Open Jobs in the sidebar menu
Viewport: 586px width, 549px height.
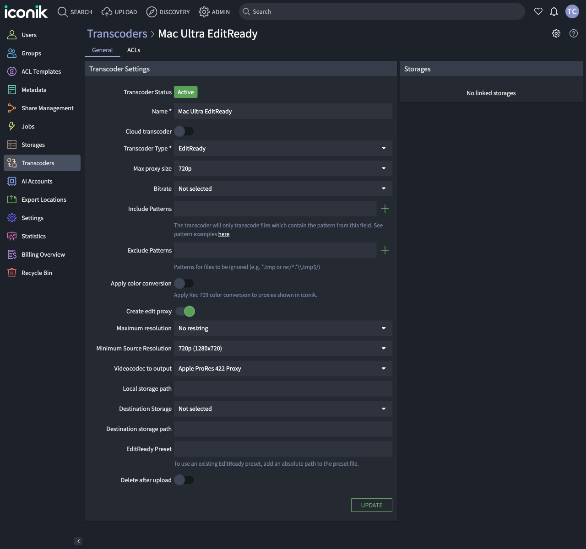pyautogui.click(x=42, y=126)
